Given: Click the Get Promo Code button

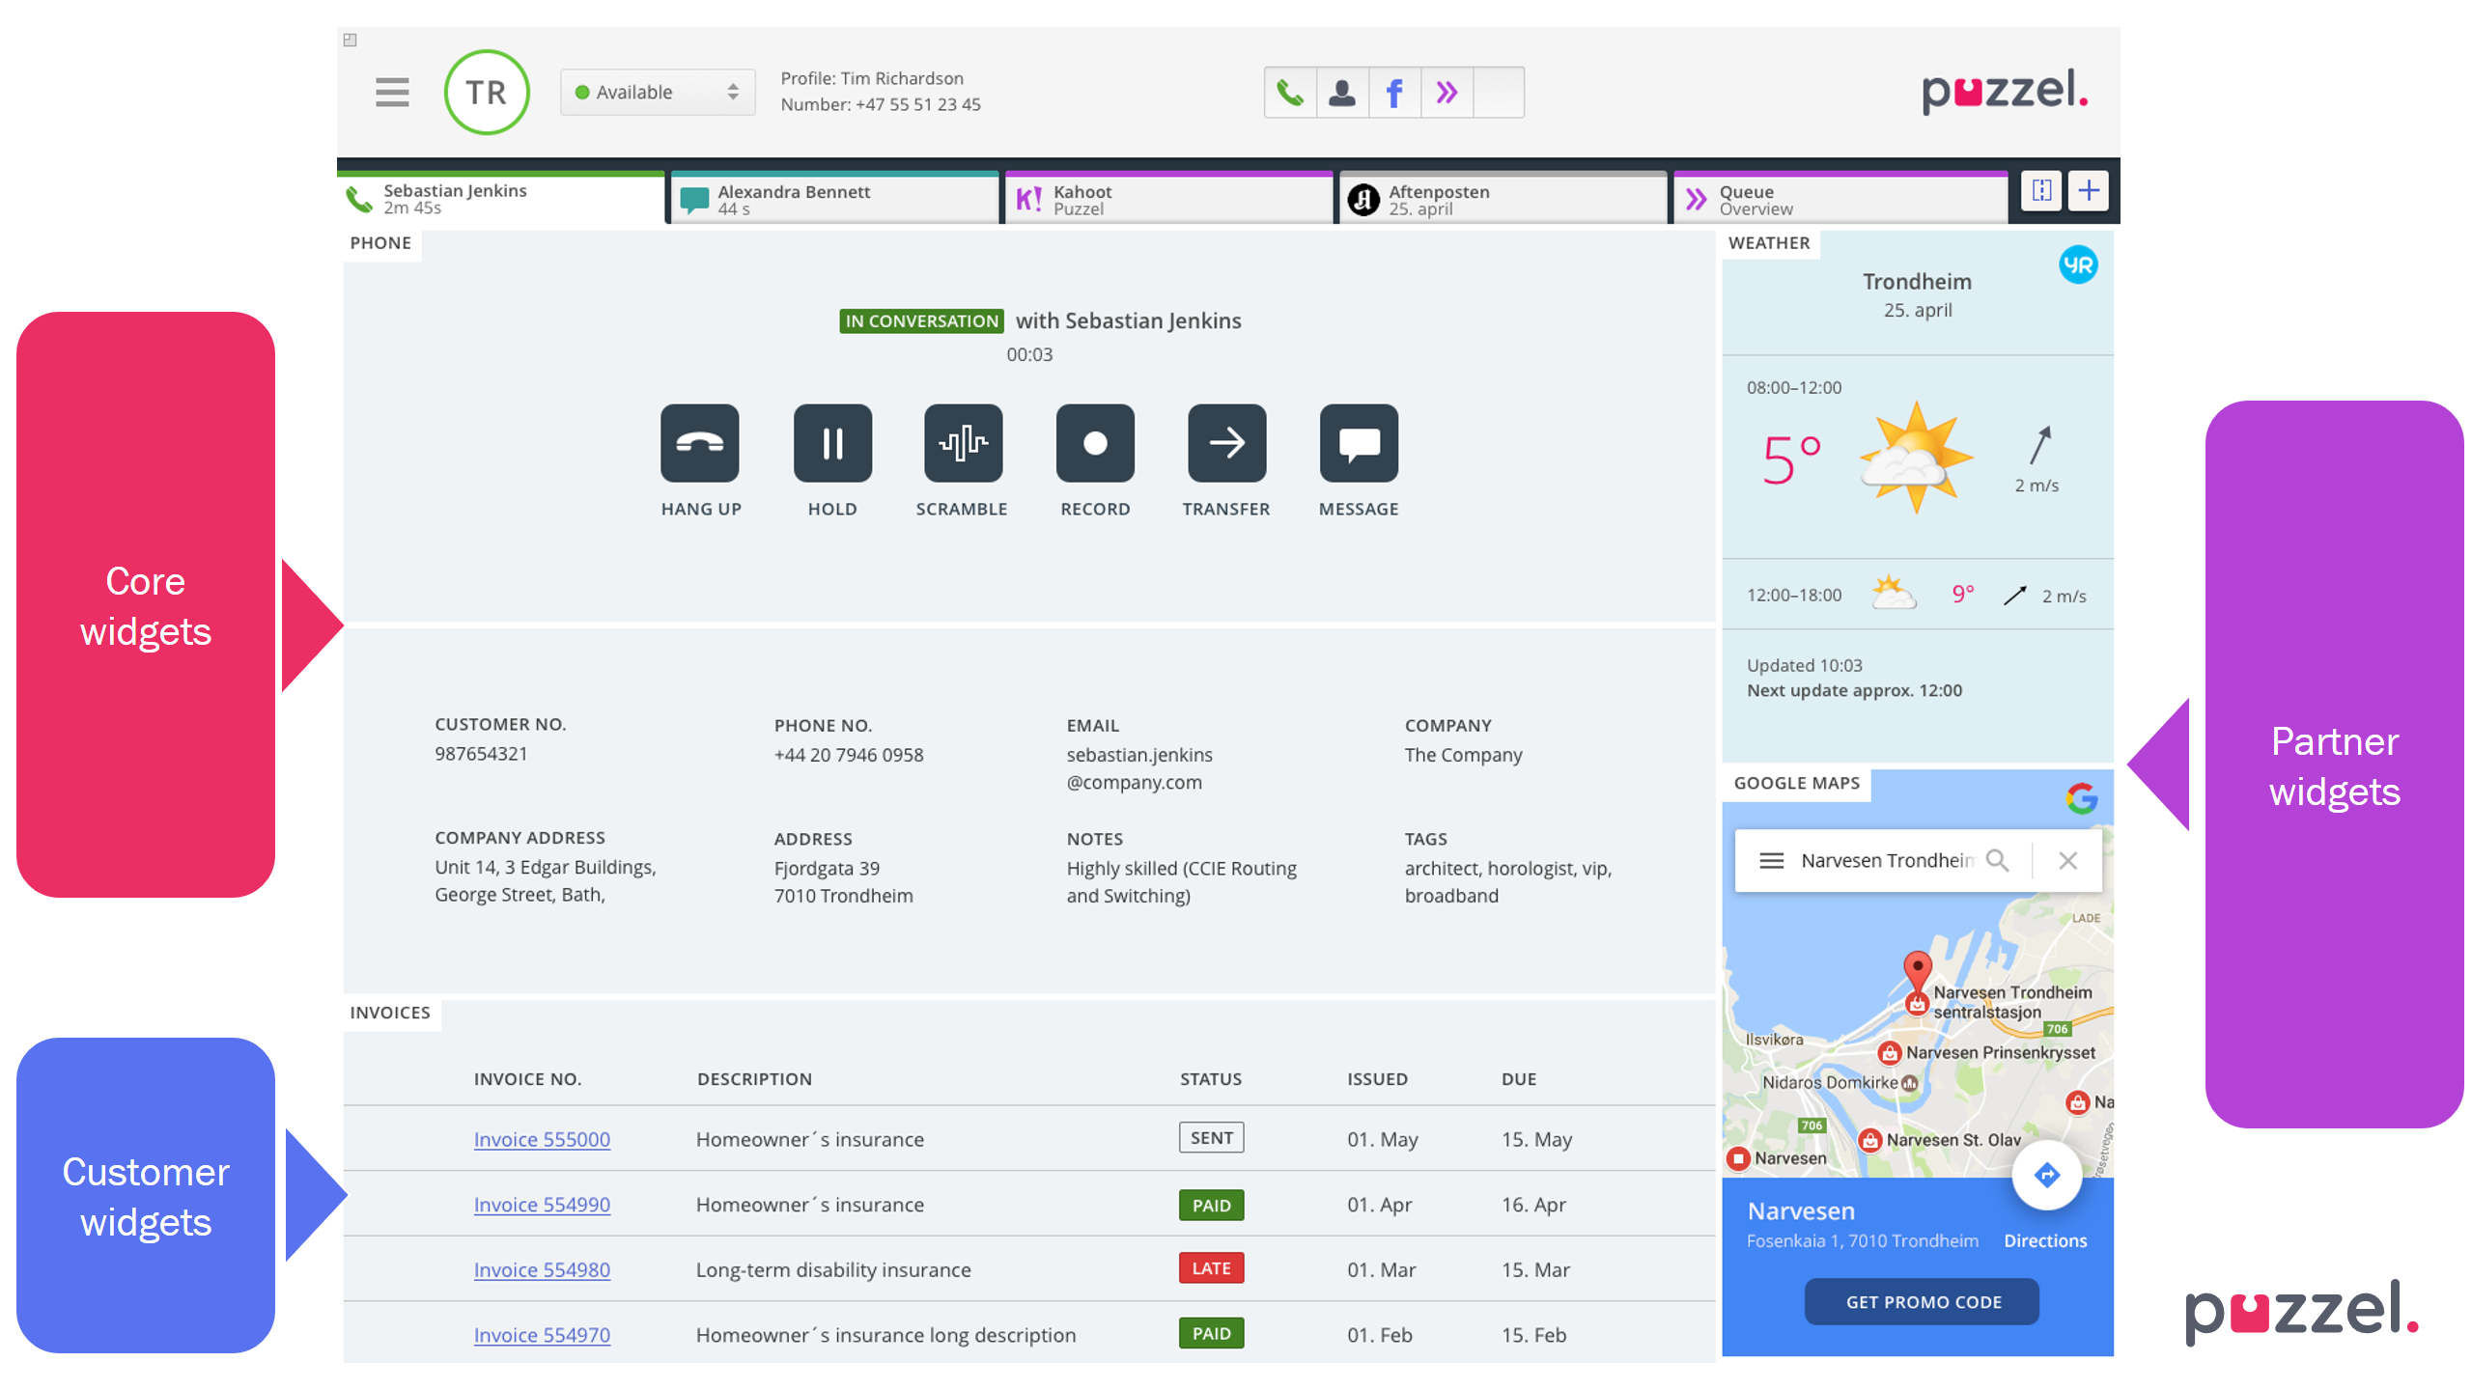Looking at the screenshot, I should pos(1922,1301).
